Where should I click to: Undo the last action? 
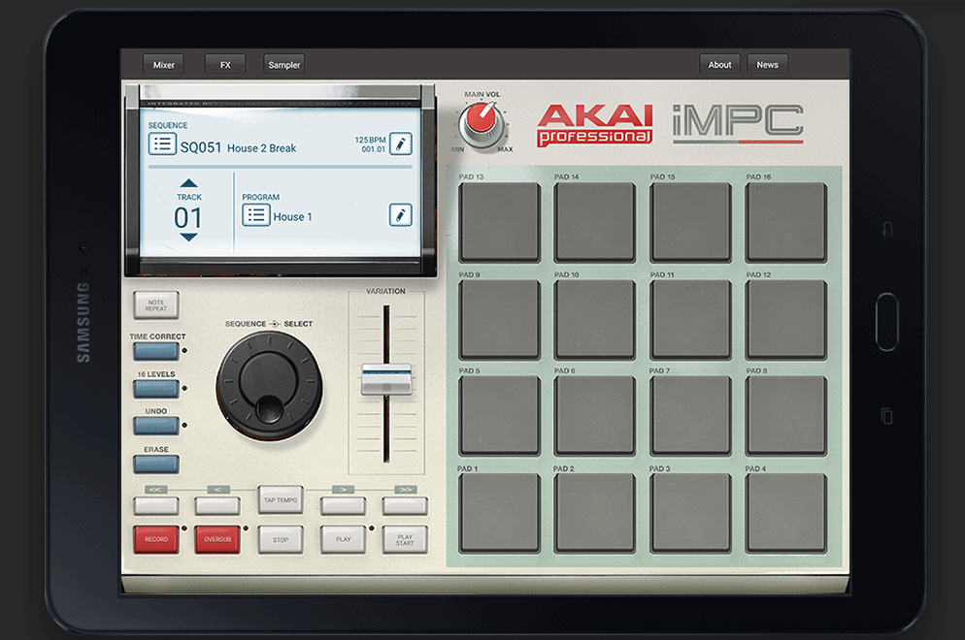click(x=156, y=424)
